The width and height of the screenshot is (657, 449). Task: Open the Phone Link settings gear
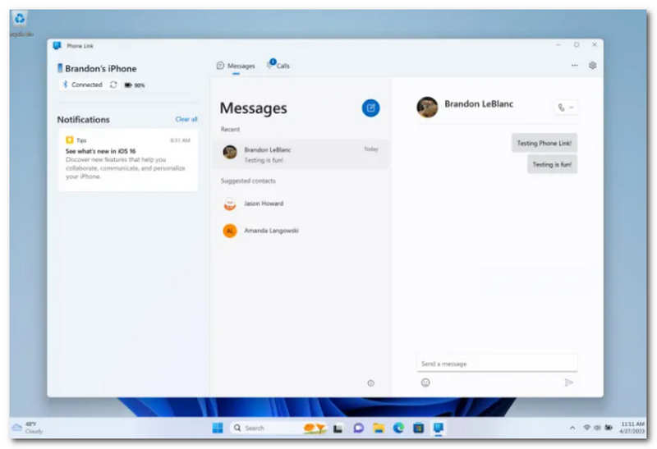tap(592, 66)
